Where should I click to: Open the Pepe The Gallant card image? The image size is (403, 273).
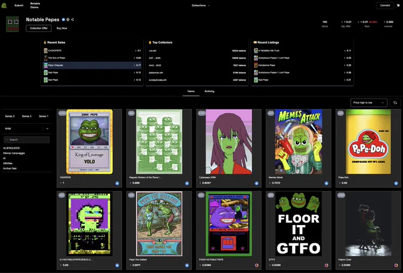(x=159, y=224)
